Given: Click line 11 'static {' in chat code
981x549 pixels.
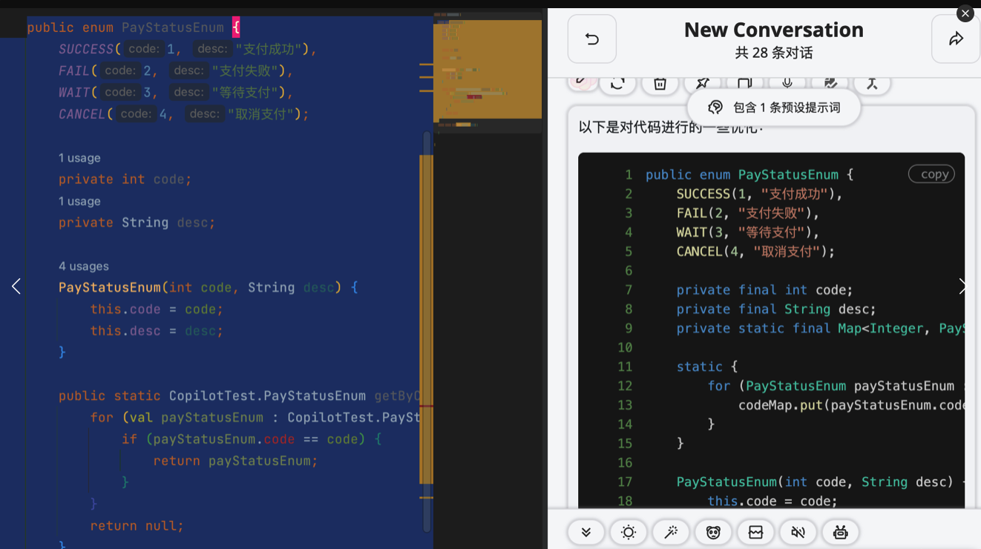Looking at the screenshot, I should 707,366.
